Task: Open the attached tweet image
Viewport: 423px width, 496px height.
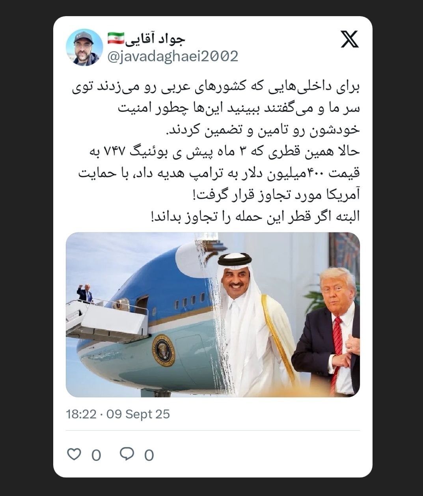Action: 213,314
